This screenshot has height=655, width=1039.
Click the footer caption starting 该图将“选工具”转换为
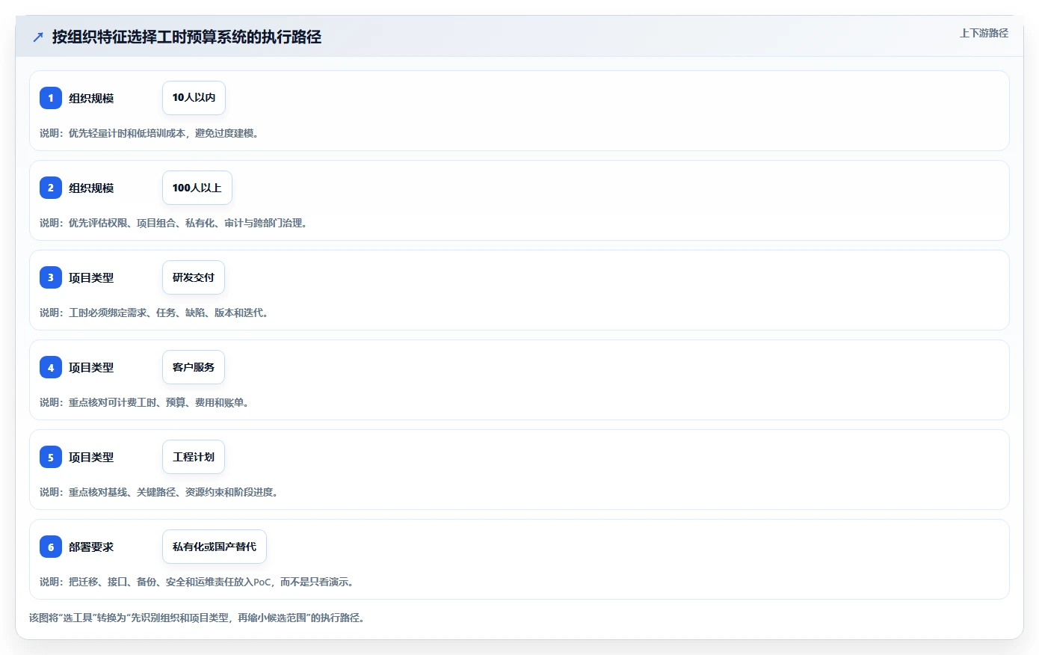[x=197, y=618]
